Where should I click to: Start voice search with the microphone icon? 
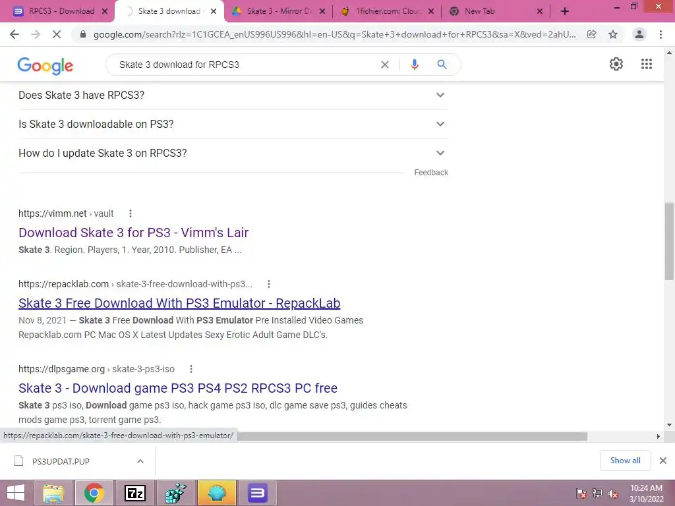(414, 65)
